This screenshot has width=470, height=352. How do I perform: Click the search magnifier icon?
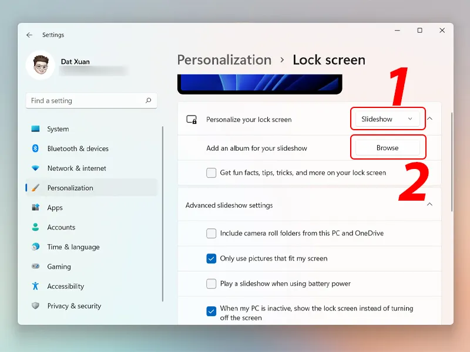coord(149,101)
